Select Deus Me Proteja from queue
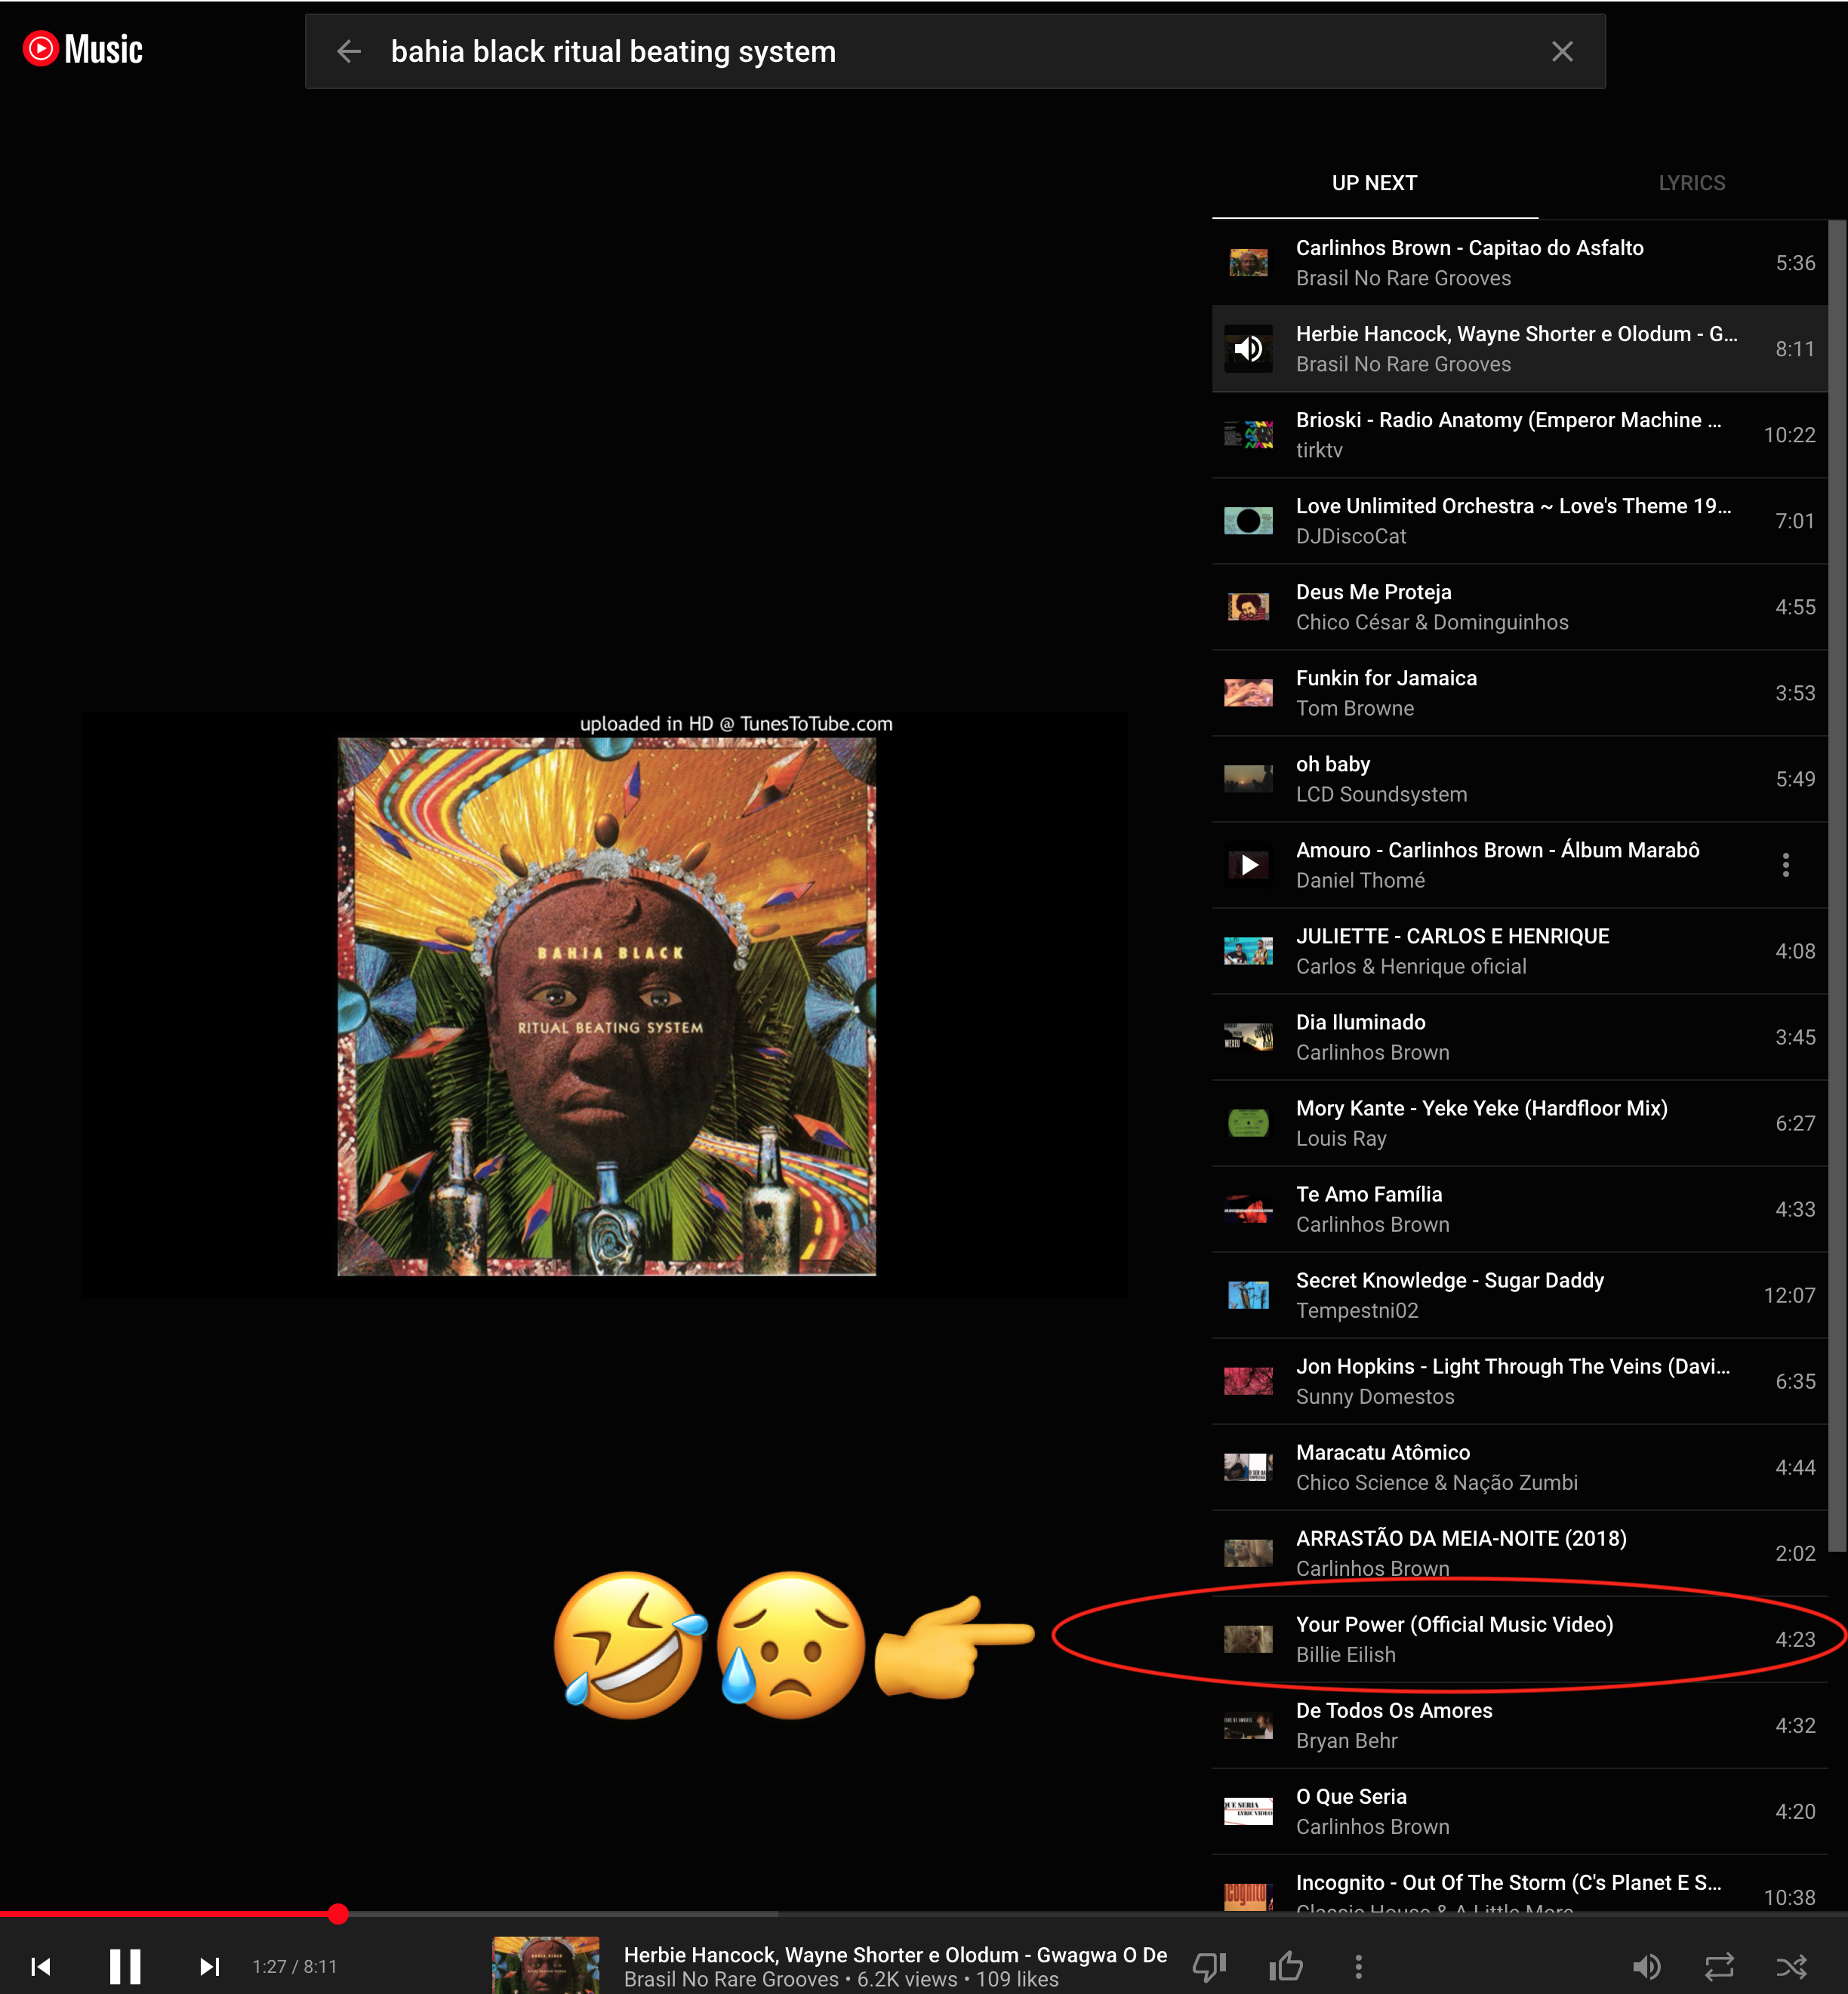Image resolution: width=1848 pixels, height=1994 pixels. [1519, 607]
